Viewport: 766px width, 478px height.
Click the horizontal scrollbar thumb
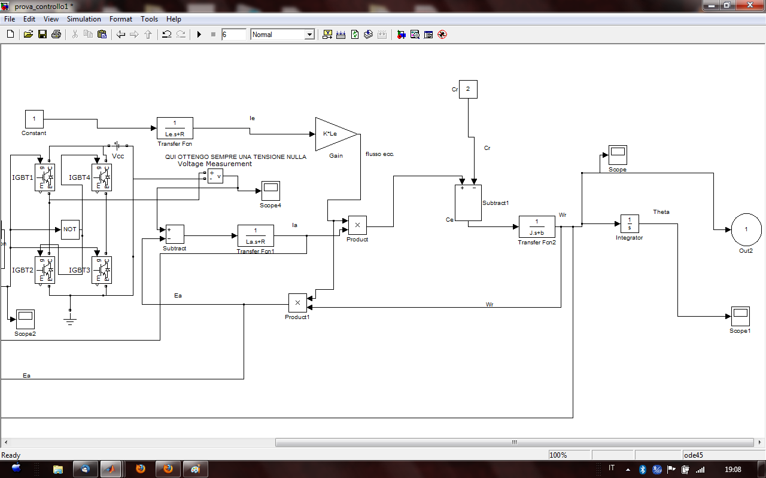click(x=513, y=443)
